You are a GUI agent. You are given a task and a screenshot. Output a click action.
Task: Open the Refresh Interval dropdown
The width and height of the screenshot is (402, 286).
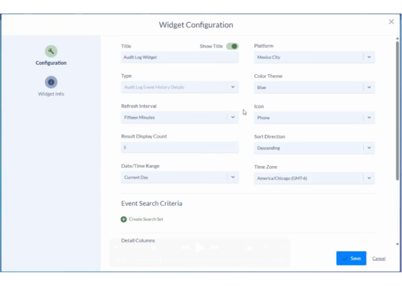coord(233,117)
